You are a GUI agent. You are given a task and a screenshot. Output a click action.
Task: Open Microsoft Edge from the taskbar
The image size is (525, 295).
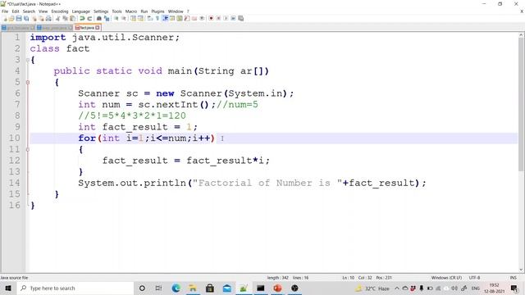(176, 288)
